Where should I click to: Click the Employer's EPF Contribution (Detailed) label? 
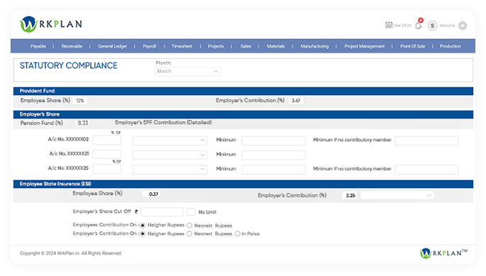pos(163,123)
